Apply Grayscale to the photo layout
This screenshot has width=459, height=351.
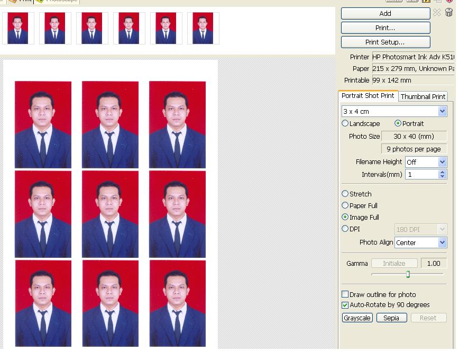pyautogui.click(x=357, y=318)
